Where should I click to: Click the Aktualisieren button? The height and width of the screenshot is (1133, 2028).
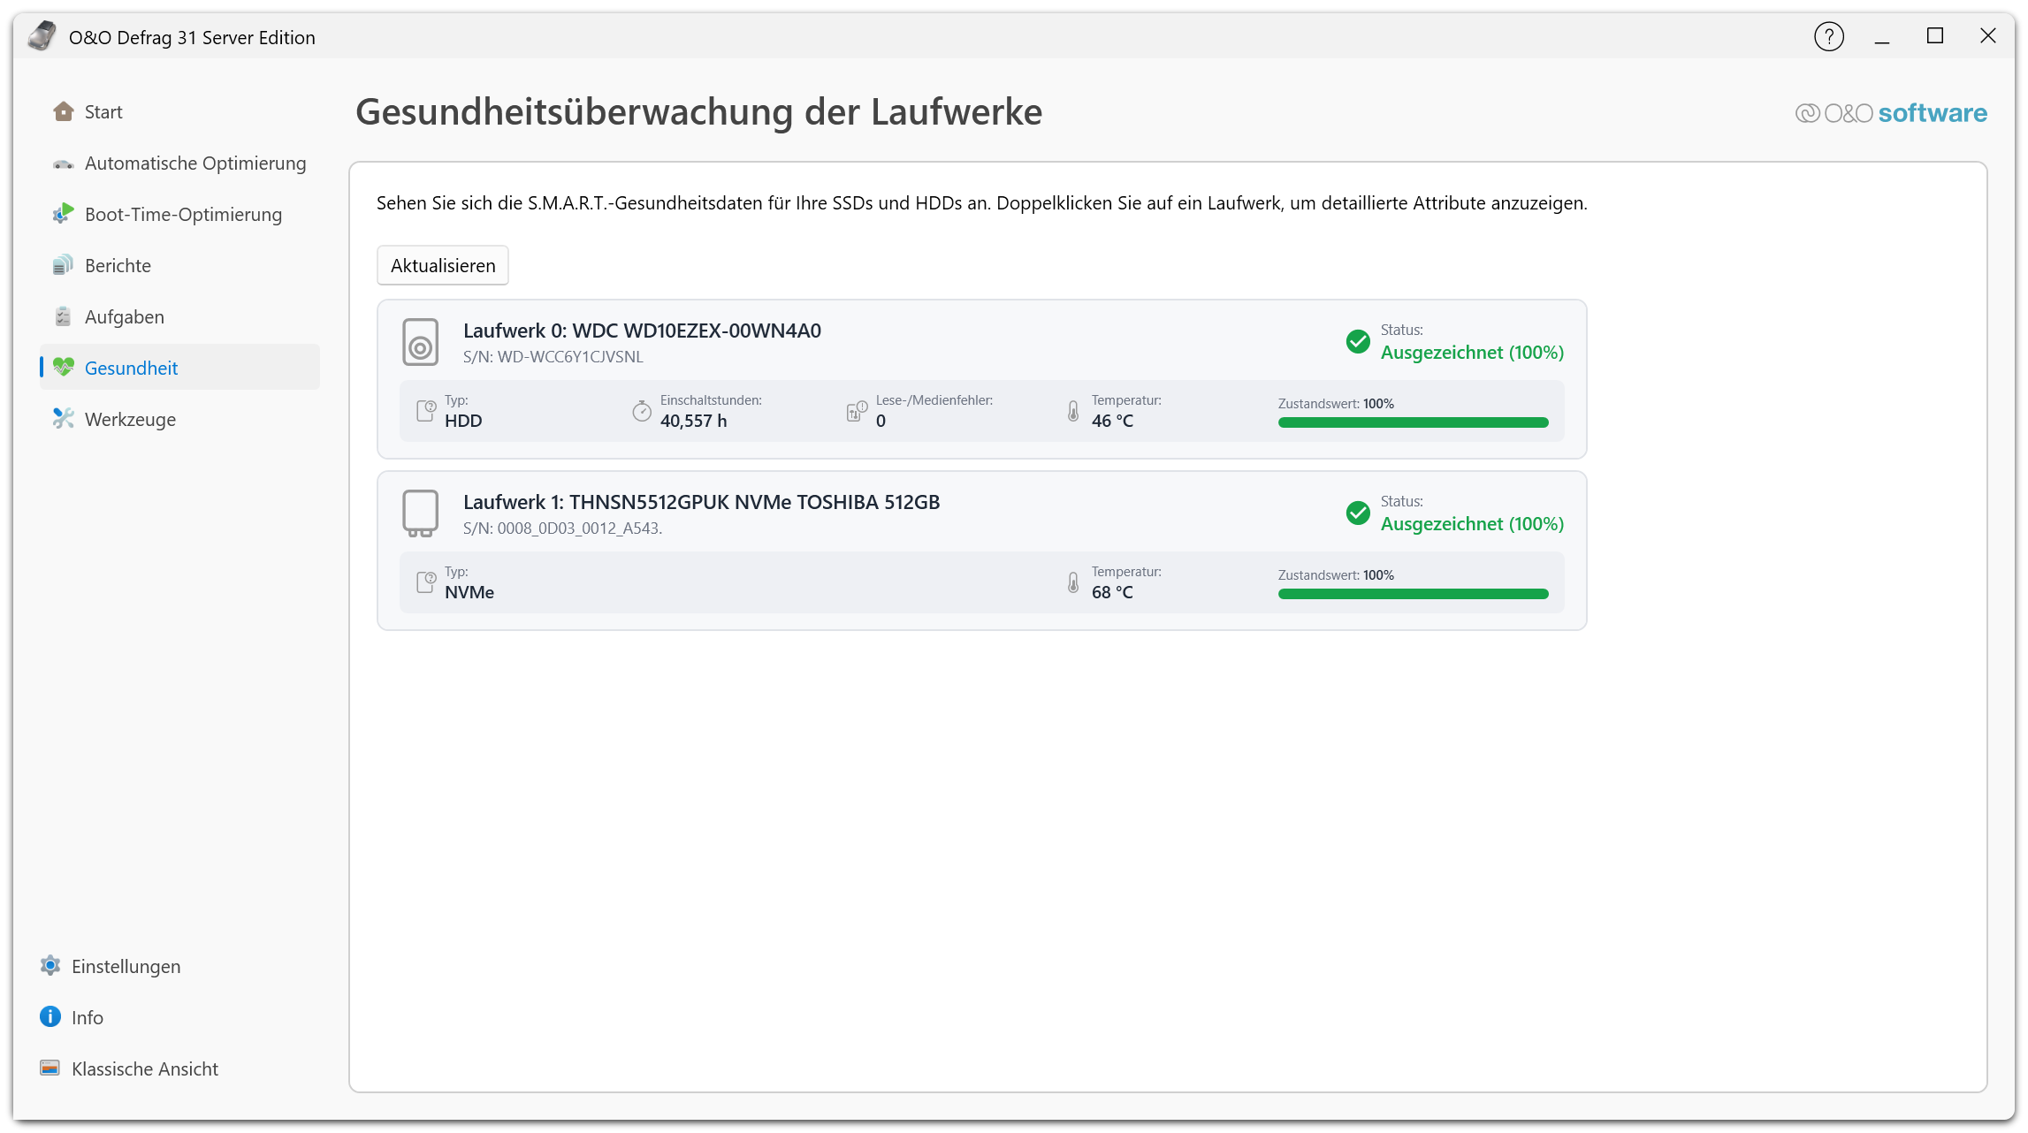coord(443,265)
